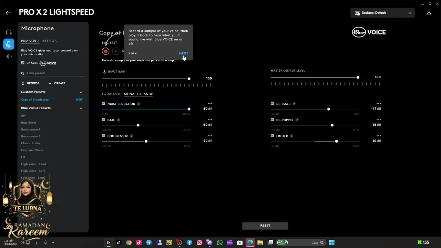Select the High Voice - Loud preset
This screenshot has height=248, width=441.
[x=33, y=164]
